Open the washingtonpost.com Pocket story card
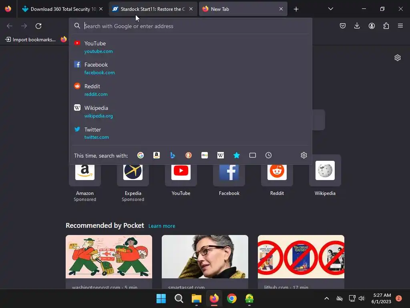 point(109,262)
